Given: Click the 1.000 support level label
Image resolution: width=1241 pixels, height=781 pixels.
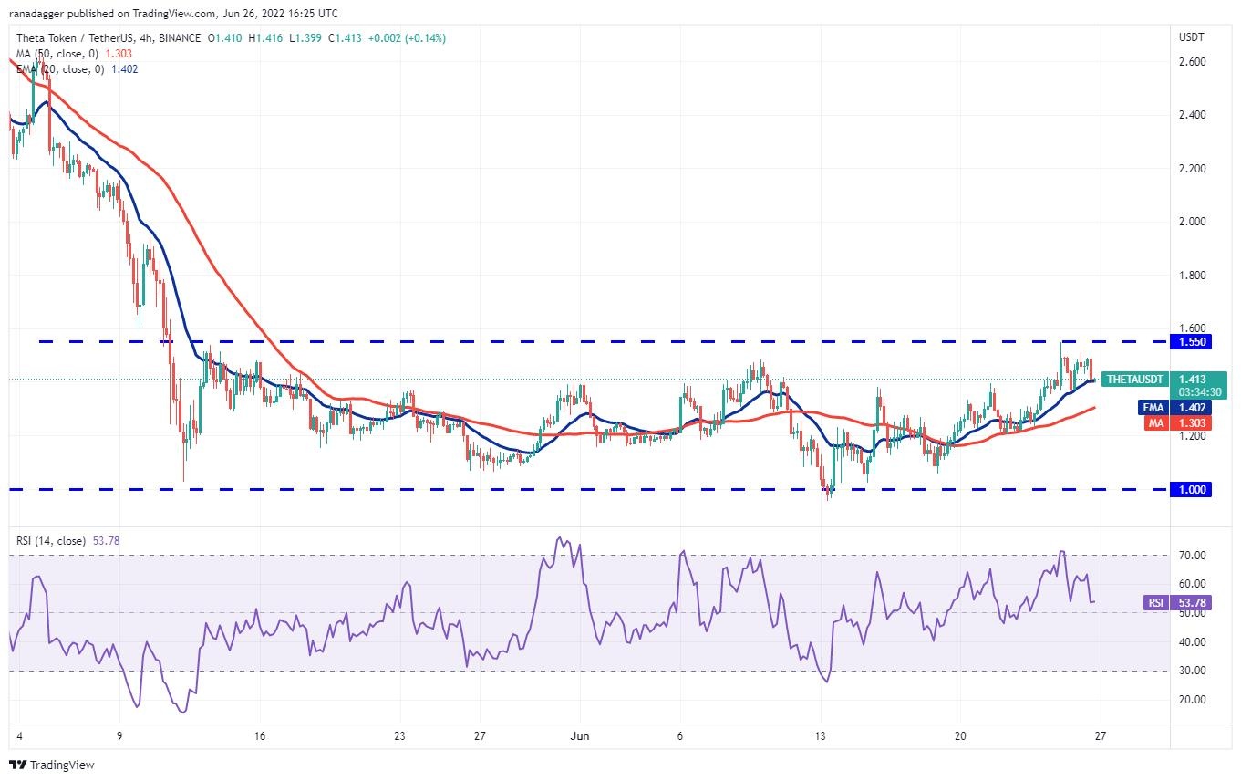Looking at the screenshot, I should point(1193,490).
